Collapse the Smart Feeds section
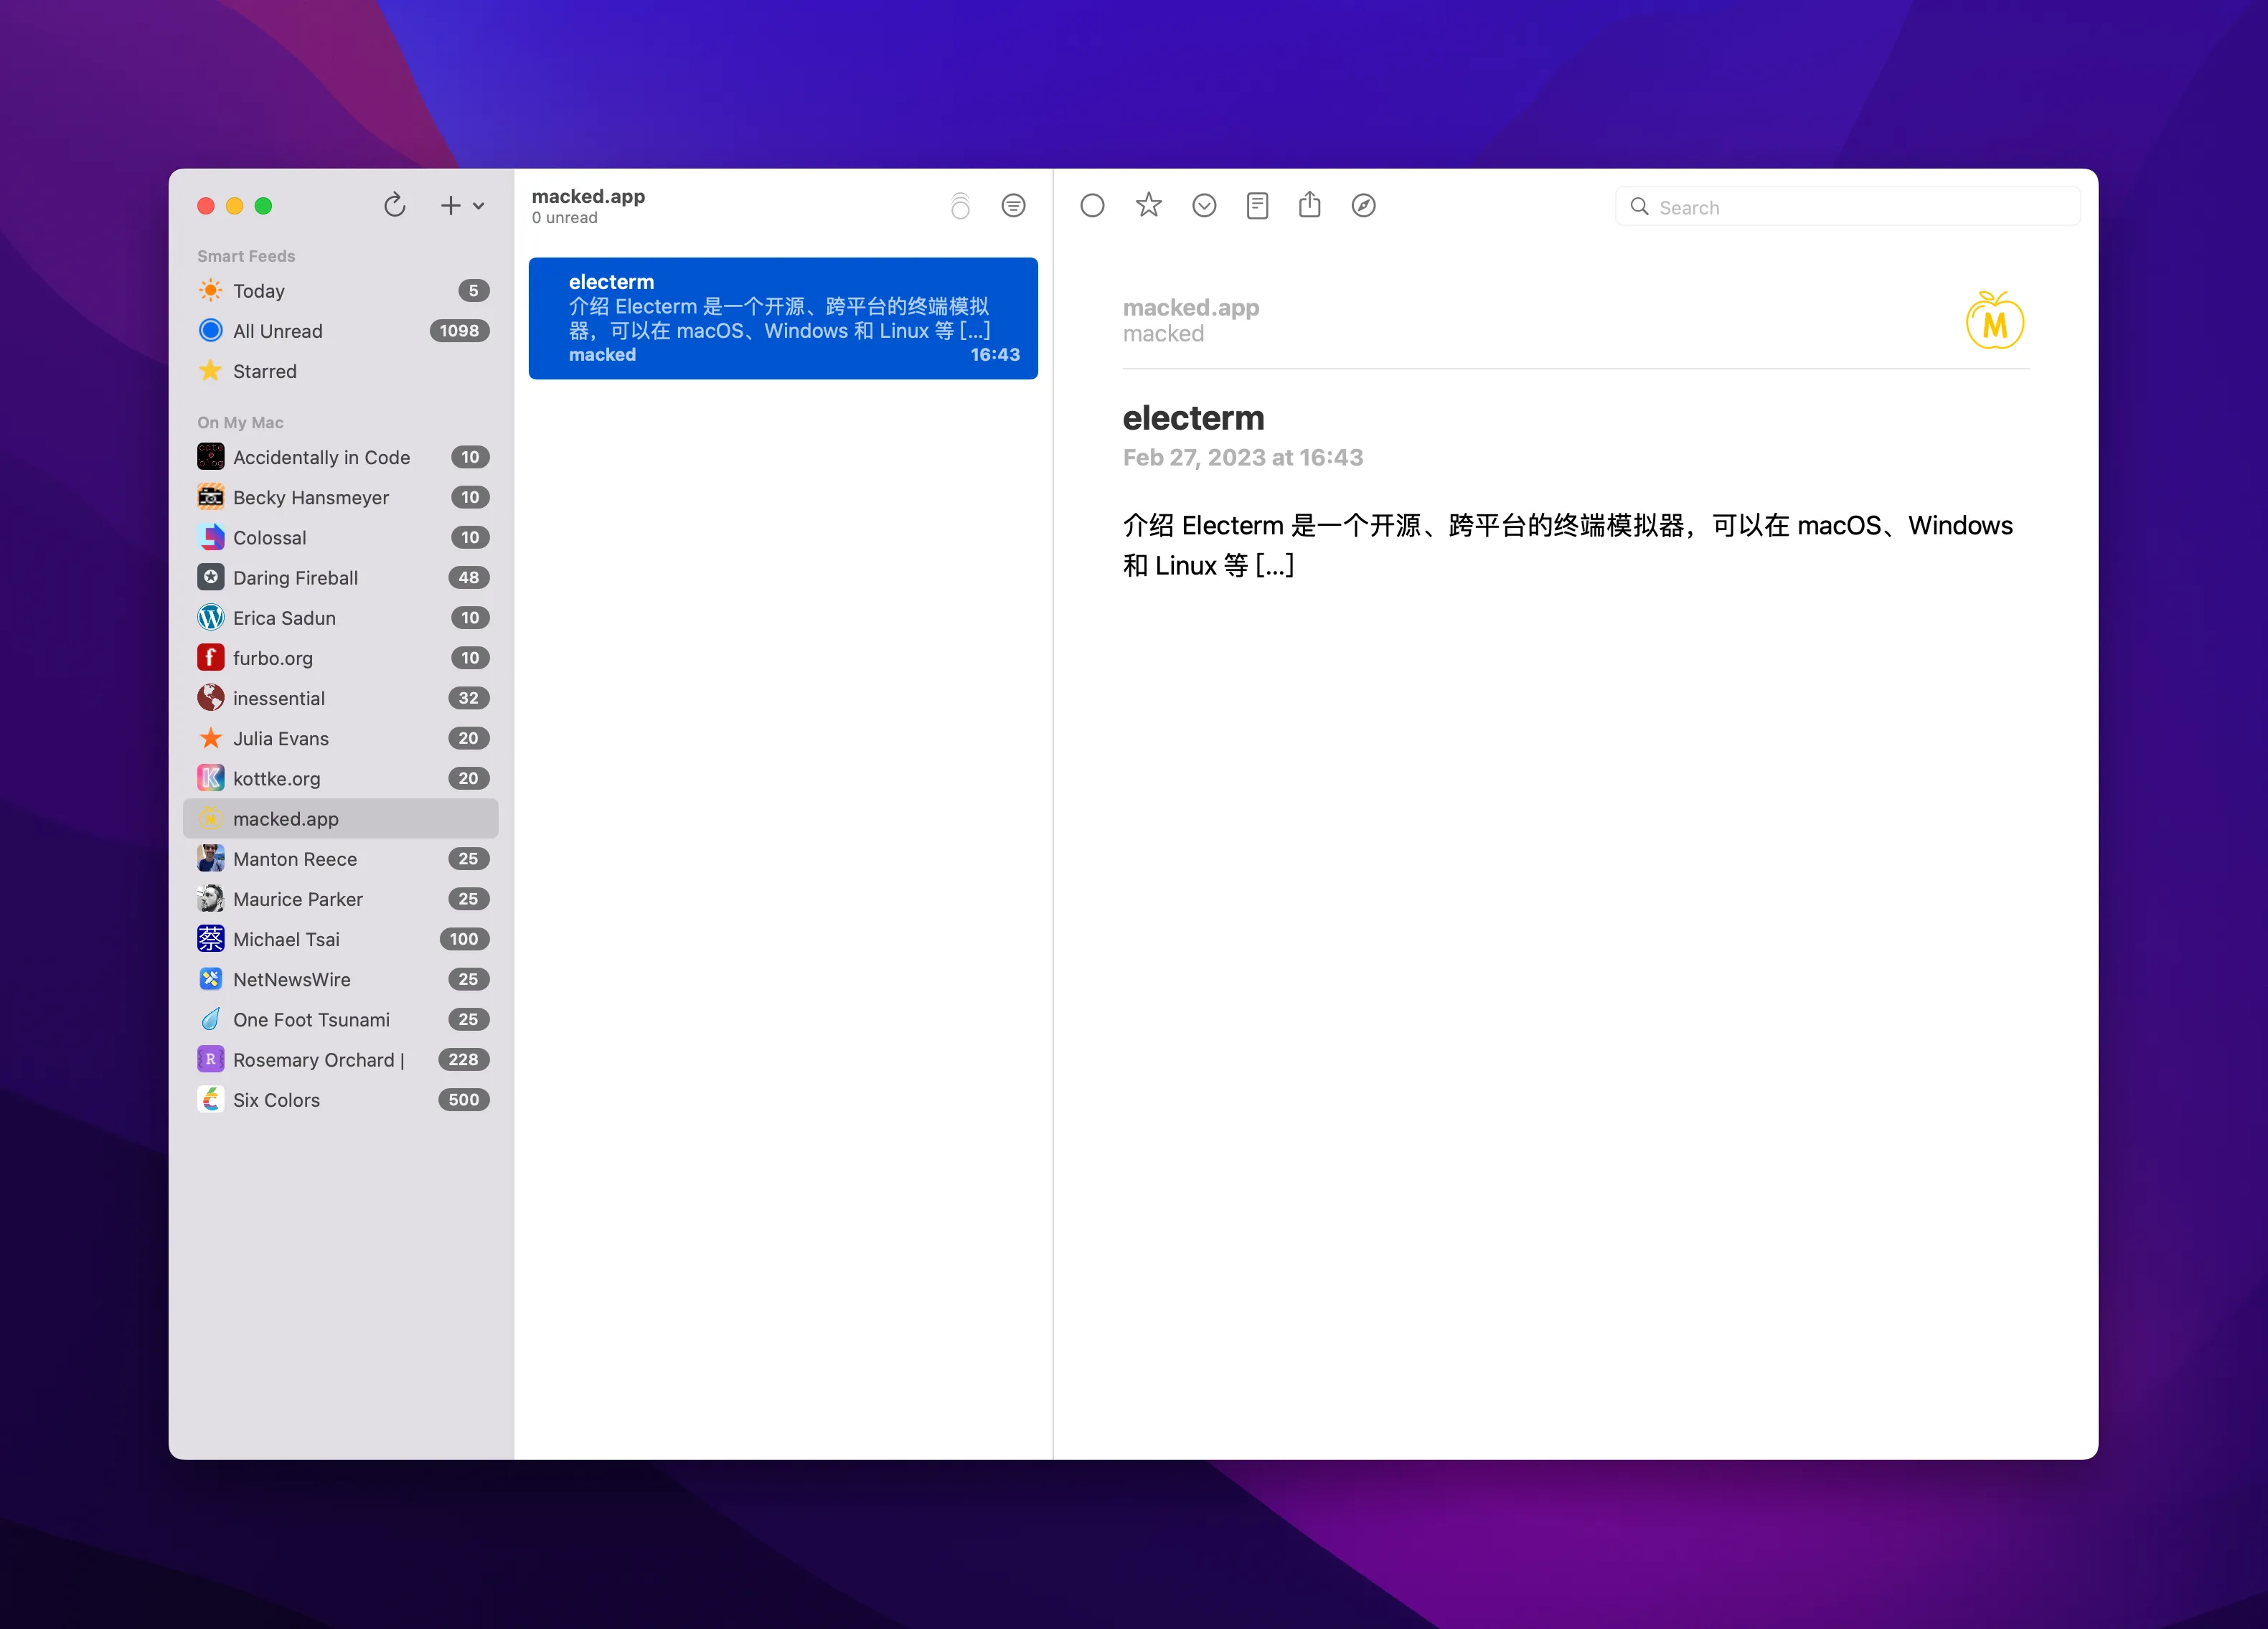This screenshot has width=2268, height=1629. (x=246, y=256)
